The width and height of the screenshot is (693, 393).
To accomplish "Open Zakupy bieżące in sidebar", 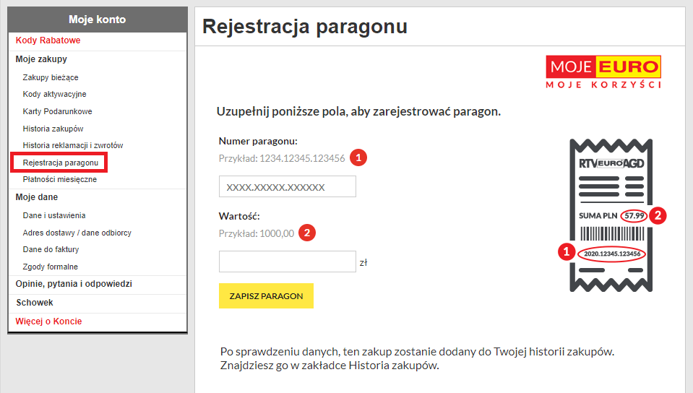I will (51, 77).
